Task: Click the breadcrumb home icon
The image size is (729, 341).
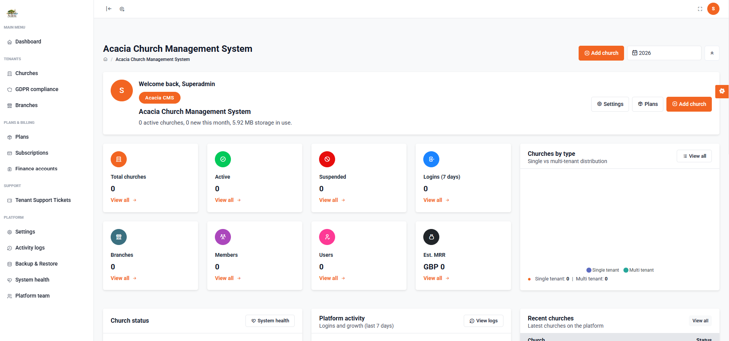Action: coord(105,59)
